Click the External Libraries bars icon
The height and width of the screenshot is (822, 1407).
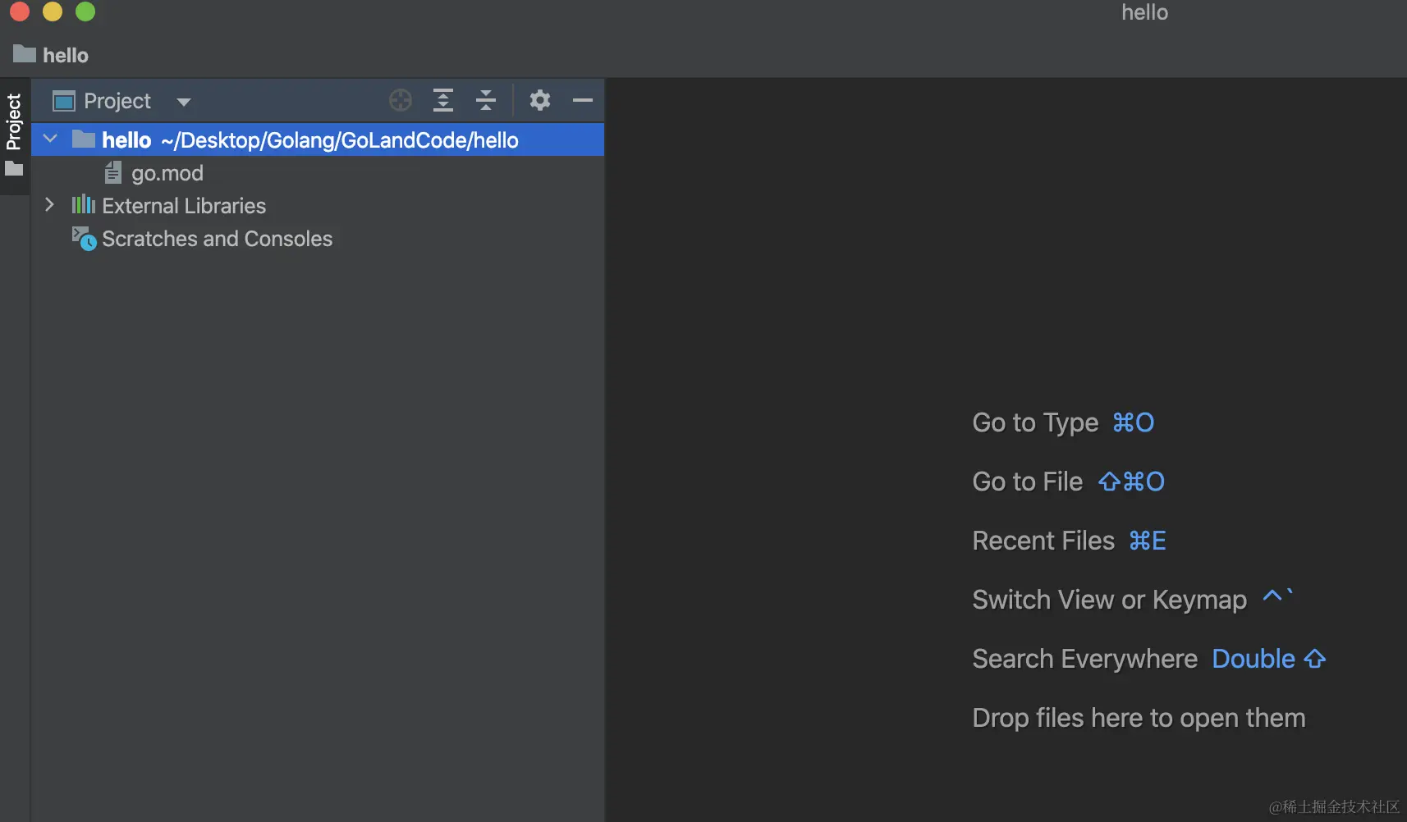pos(83,204)
